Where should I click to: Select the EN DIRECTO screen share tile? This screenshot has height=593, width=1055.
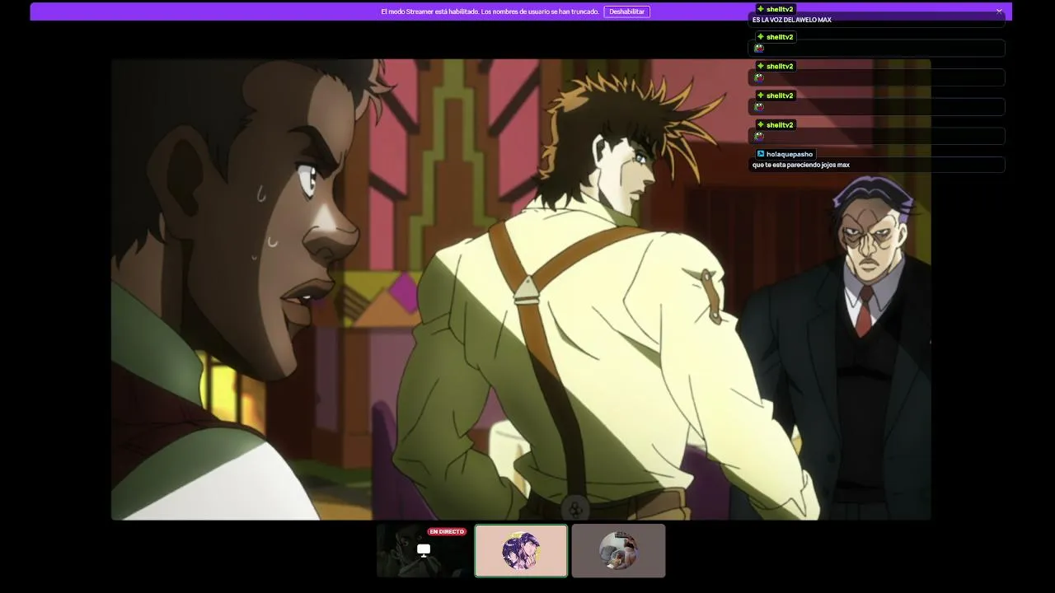click(424, 551)
